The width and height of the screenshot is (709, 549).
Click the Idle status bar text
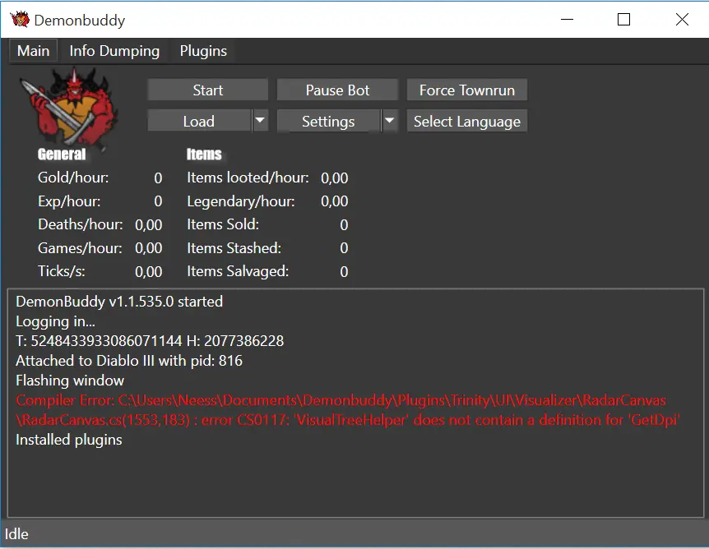(x=17, y=534)
